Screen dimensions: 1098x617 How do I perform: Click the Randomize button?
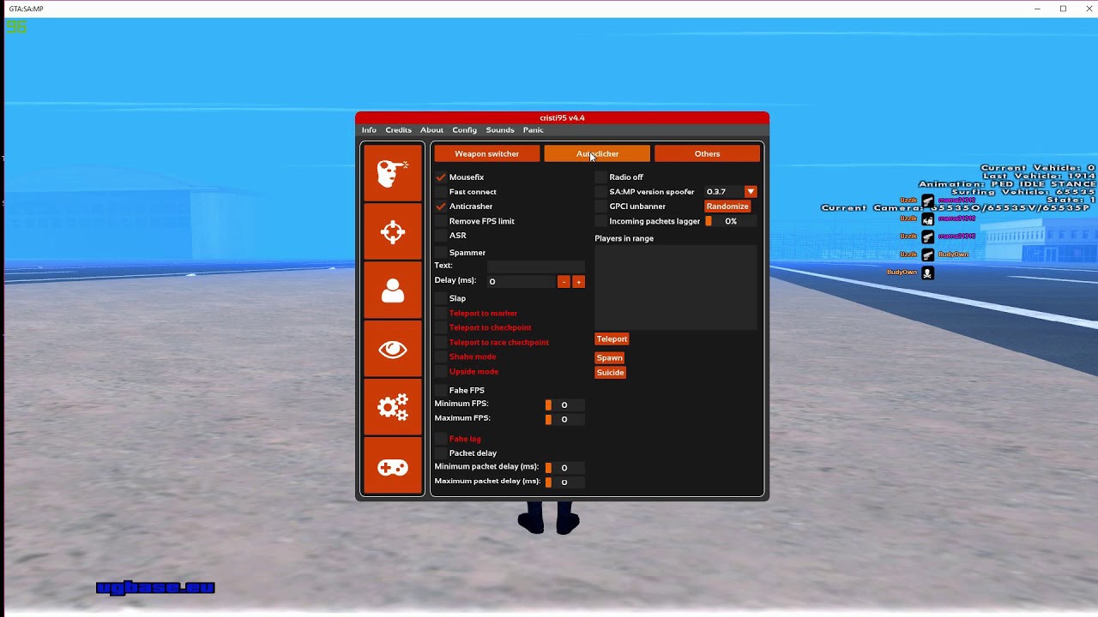[x=727, y=207]
